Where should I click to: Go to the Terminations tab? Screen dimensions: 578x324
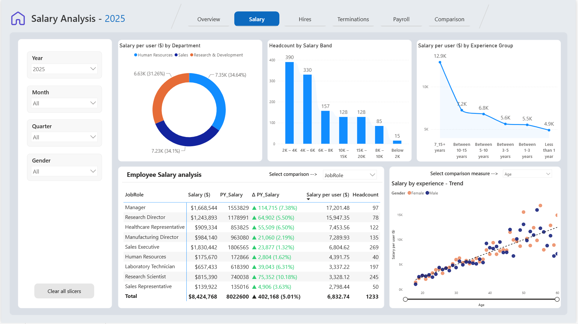[x=353, y=19]
